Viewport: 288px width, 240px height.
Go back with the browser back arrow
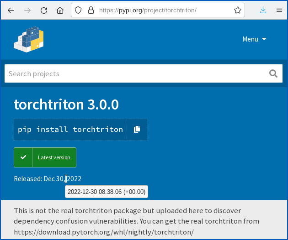[11, 10]
